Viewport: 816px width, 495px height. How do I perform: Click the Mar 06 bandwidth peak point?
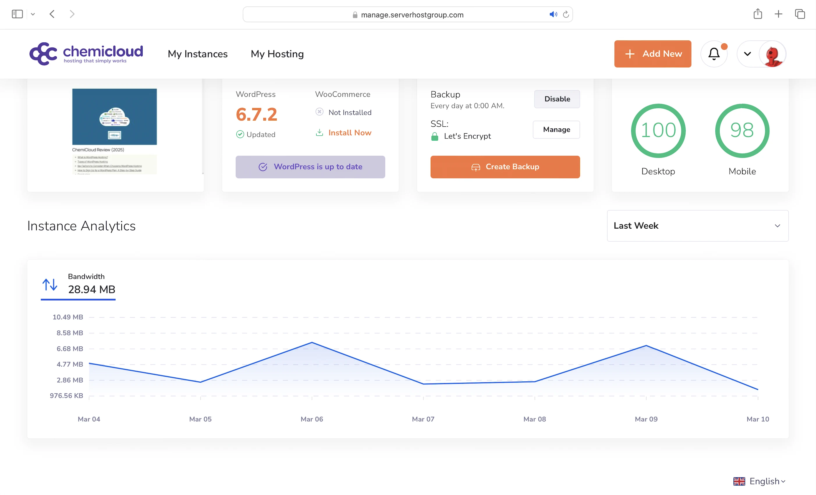pyautogui.click(x=312, y=342)
